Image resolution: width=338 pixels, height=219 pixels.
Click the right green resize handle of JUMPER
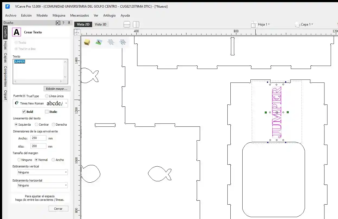[288, 112]
